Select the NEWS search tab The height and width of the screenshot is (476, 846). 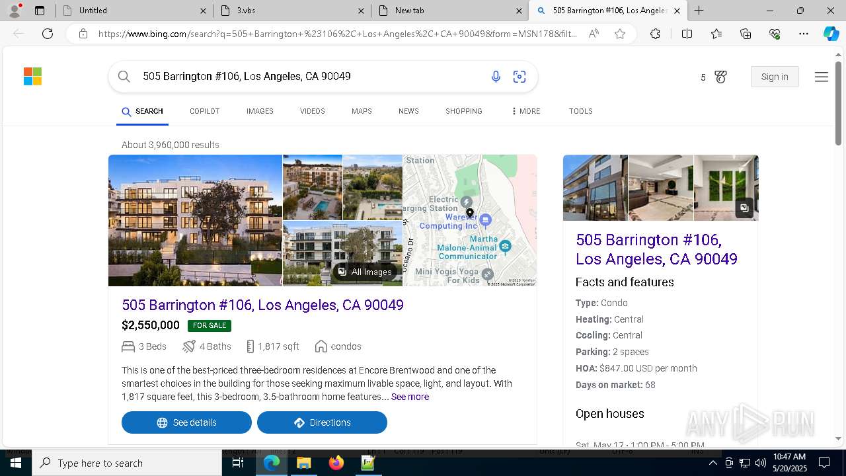pyautogui.click(x=408, y=111)
